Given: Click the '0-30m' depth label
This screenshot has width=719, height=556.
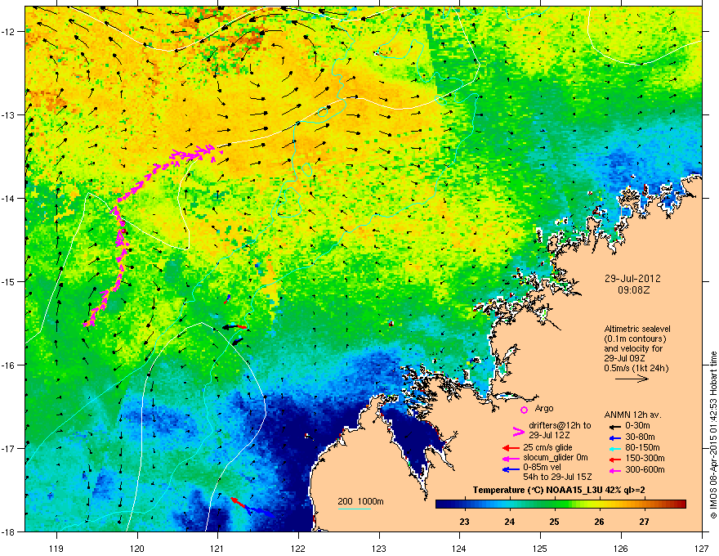Looking at the screenshot, I should tap(637, 426).
